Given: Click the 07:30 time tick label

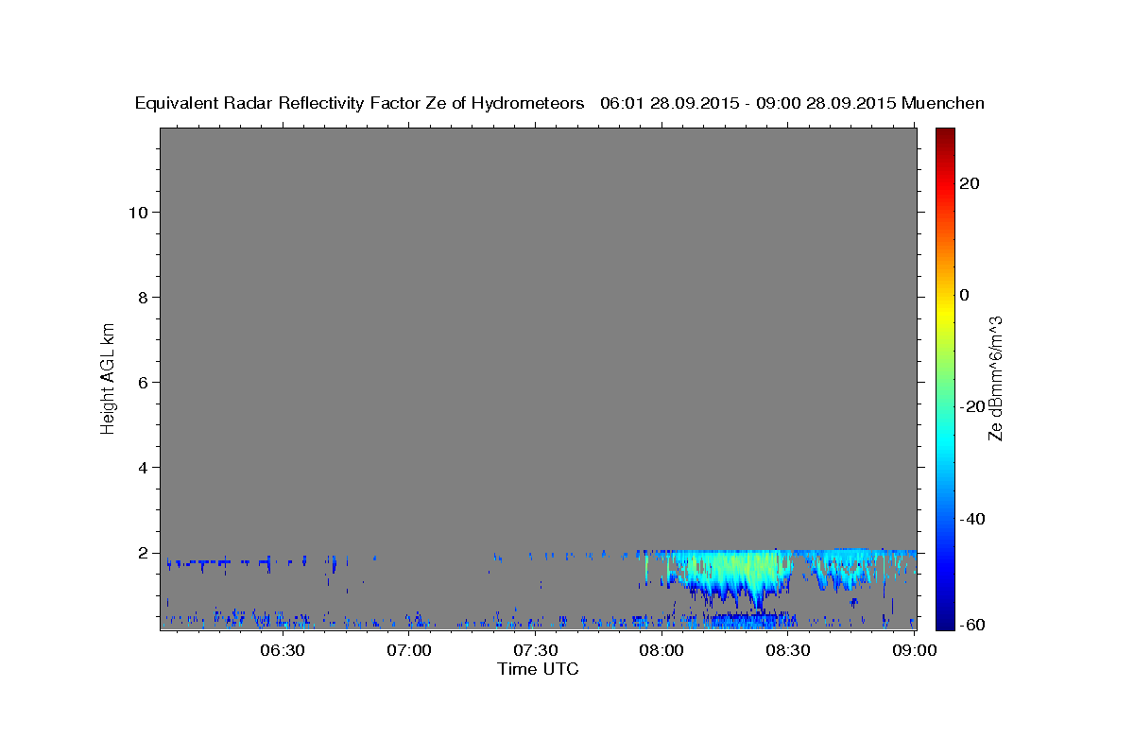Looking at the screenshot, I should click(536, 650).
